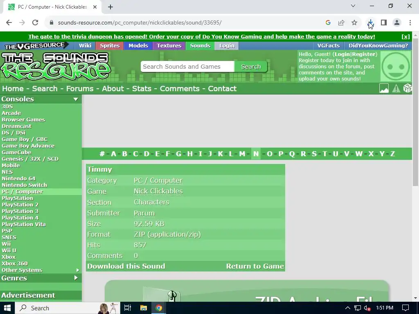Open the Textures tab
The height and width of the screenshot is (314, 419).
[x=169, y=46]
